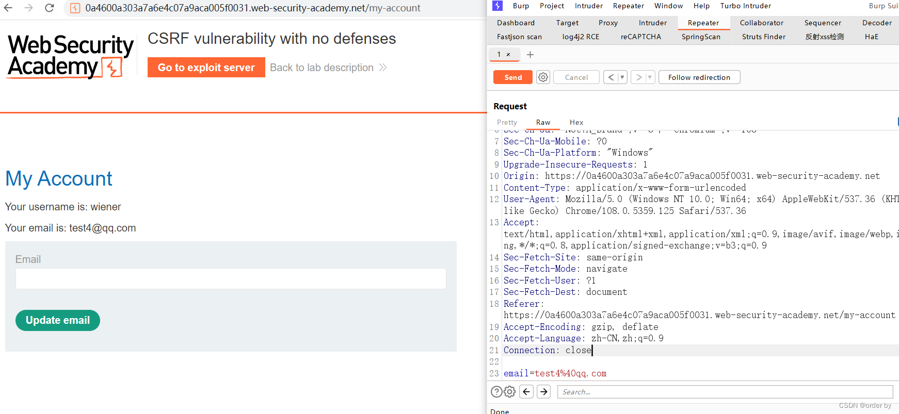Select the Repeater tool tab
The image size is (899, 414).
[703, 23]
